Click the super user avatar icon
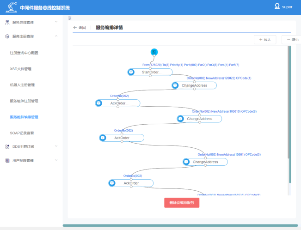301x230 pixels. click(x=276, y=6)
